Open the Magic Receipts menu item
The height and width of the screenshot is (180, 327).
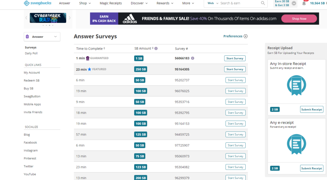[x=110, y=3]
